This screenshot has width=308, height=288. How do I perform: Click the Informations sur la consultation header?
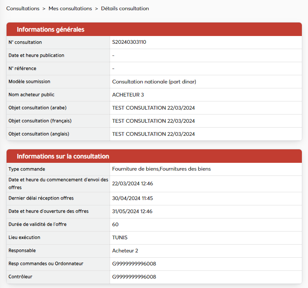pos(63,156)
